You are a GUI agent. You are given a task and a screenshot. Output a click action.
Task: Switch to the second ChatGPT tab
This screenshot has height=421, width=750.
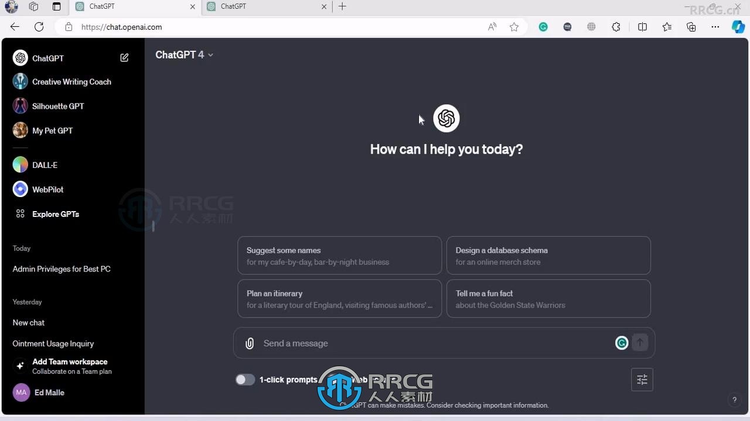tap(267, 6)
